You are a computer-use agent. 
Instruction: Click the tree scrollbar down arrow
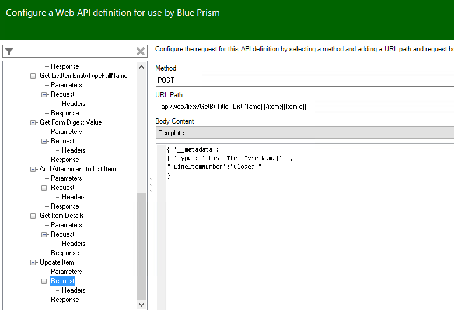click(x=141, y=304)
